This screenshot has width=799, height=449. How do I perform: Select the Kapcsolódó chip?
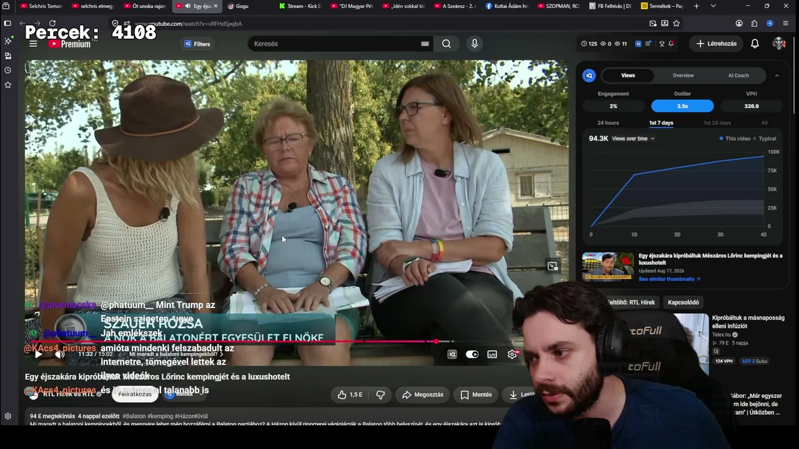684,302
